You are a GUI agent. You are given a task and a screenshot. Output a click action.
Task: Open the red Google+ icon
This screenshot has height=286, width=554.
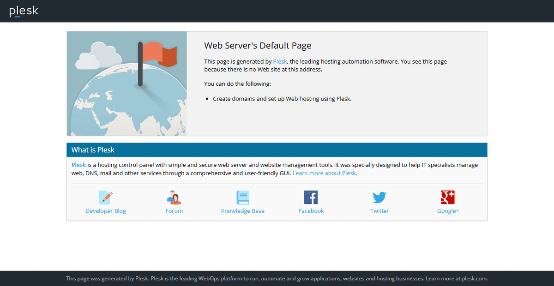[x=448, y=197]
